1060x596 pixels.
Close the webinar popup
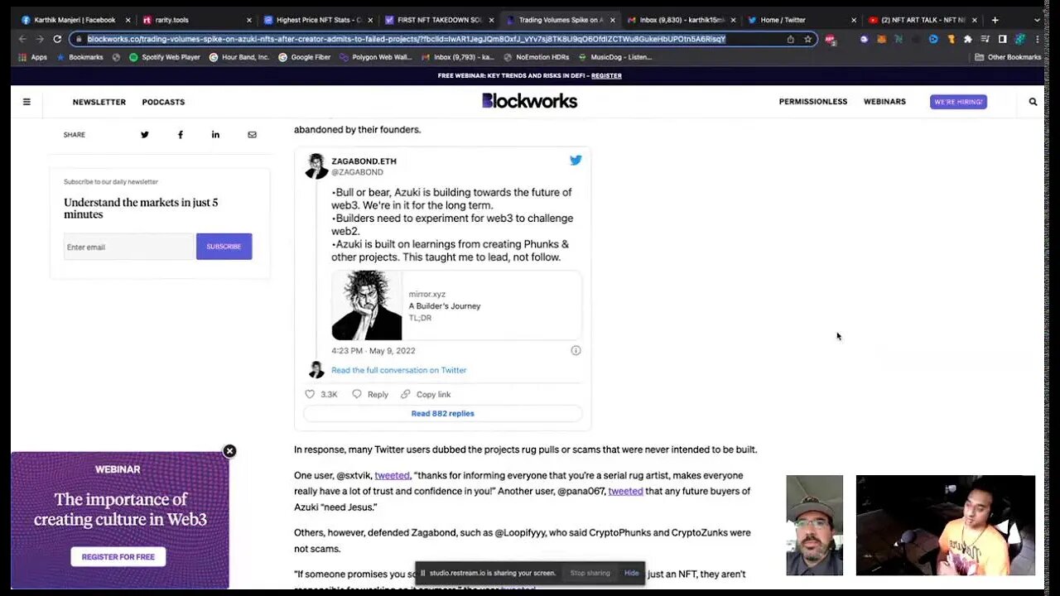229,451
